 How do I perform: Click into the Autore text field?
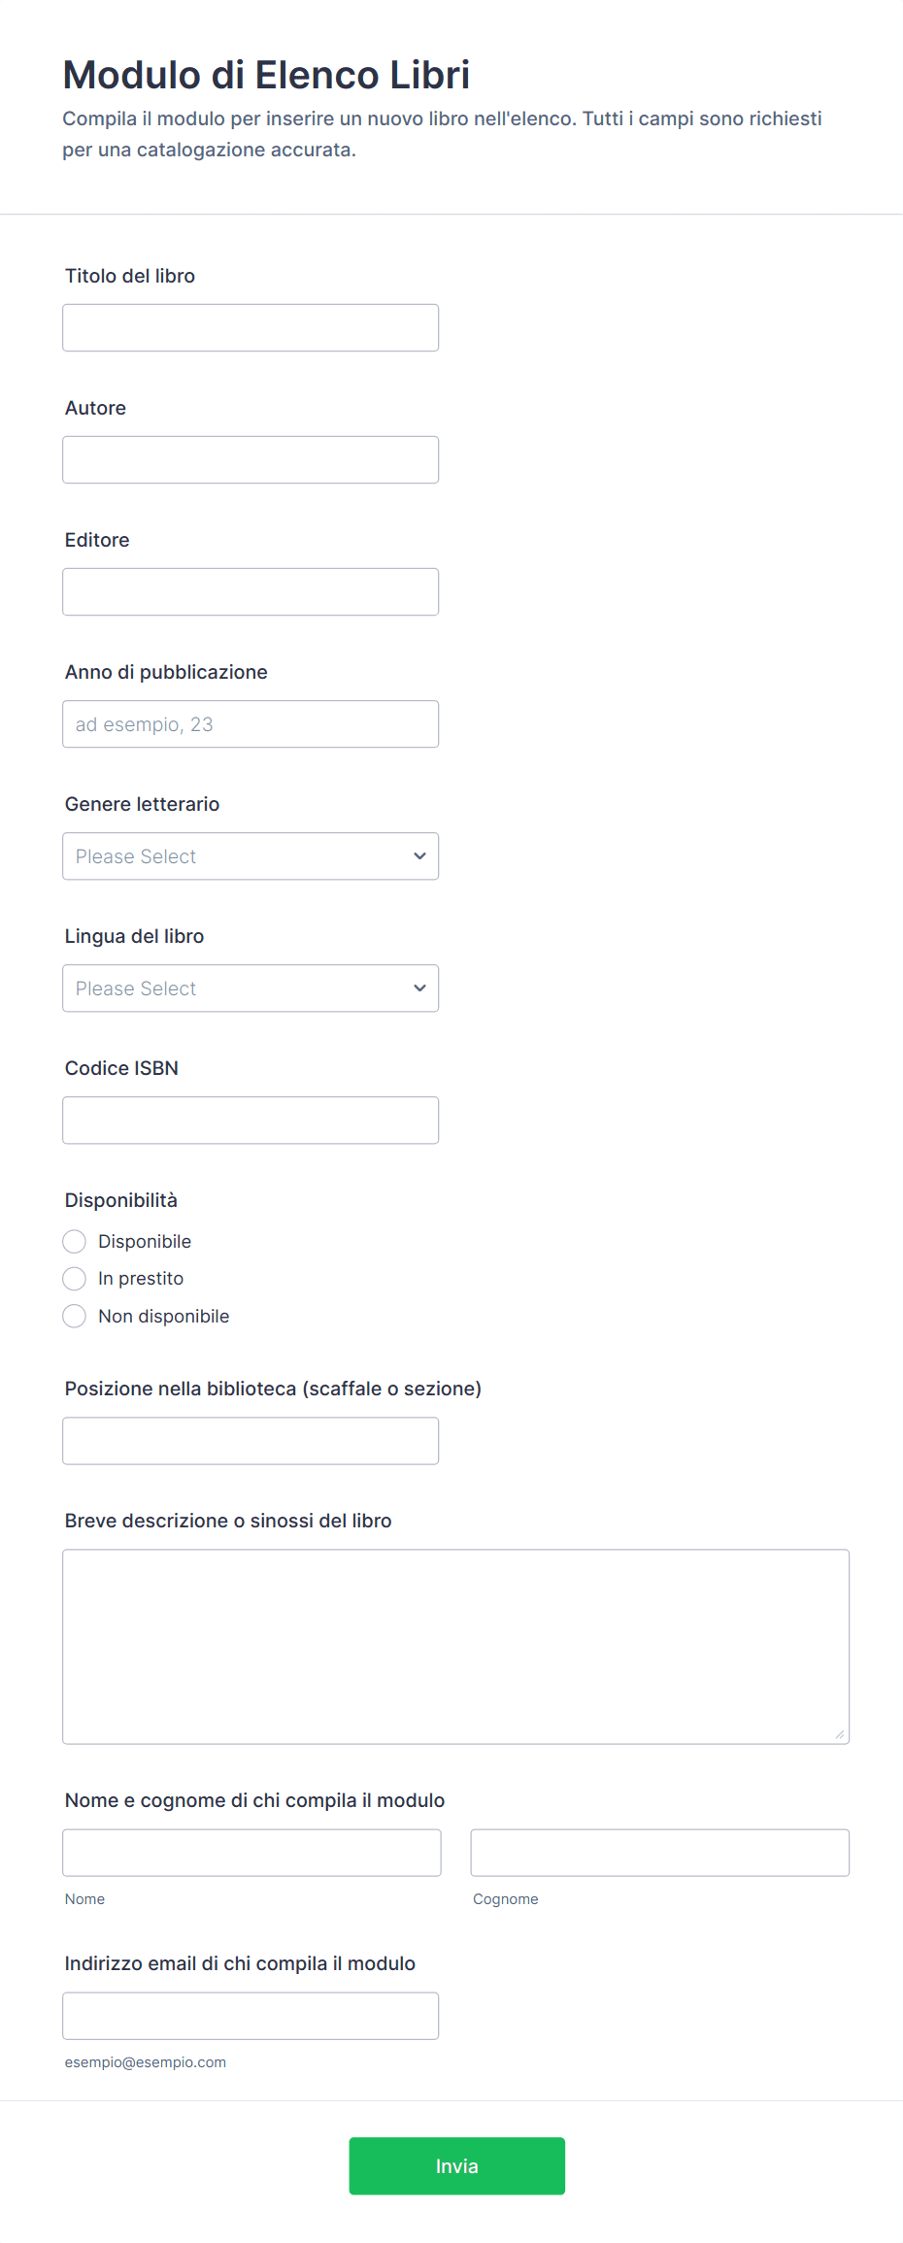tap(251, 460)
